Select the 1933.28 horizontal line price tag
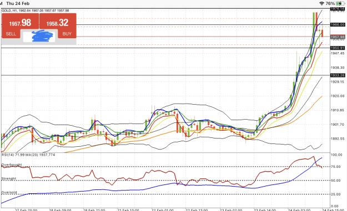This screenshot has width=347, height=211. click(338, 75)
